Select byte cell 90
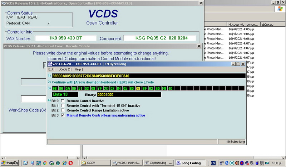Screen dimensions: 286x167 tap(61, 88)
